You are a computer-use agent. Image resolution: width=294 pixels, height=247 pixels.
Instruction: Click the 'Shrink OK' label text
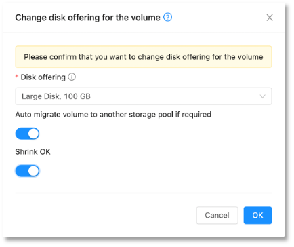click(33, 151)
